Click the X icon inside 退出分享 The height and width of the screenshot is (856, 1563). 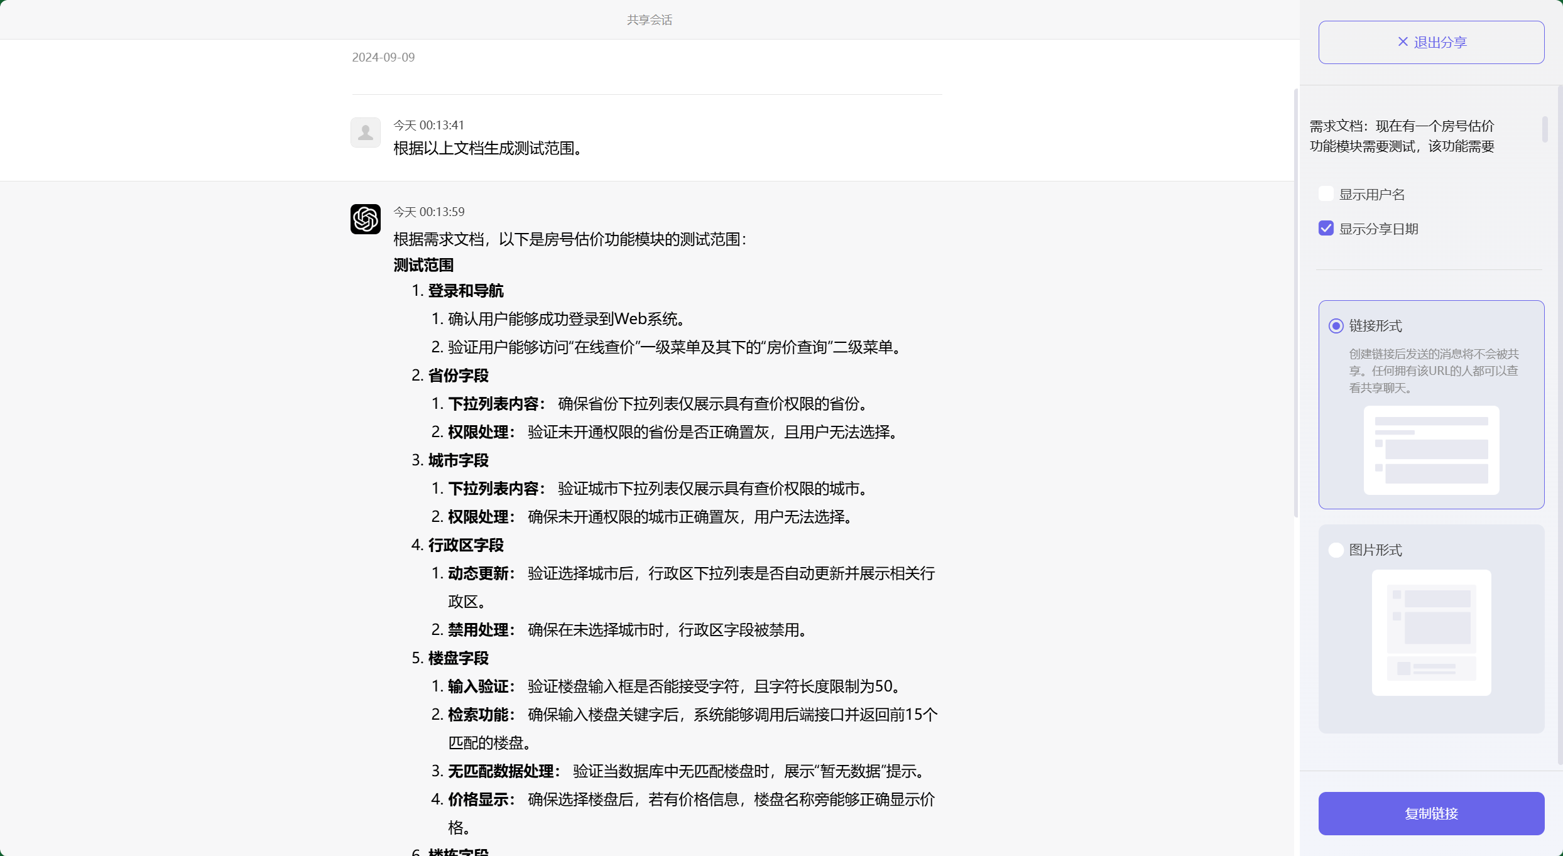1402,41
